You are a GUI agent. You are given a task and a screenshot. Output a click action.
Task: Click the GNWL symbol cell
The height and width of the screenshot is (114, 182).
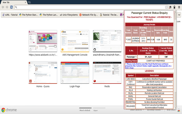tap(131, 96)
